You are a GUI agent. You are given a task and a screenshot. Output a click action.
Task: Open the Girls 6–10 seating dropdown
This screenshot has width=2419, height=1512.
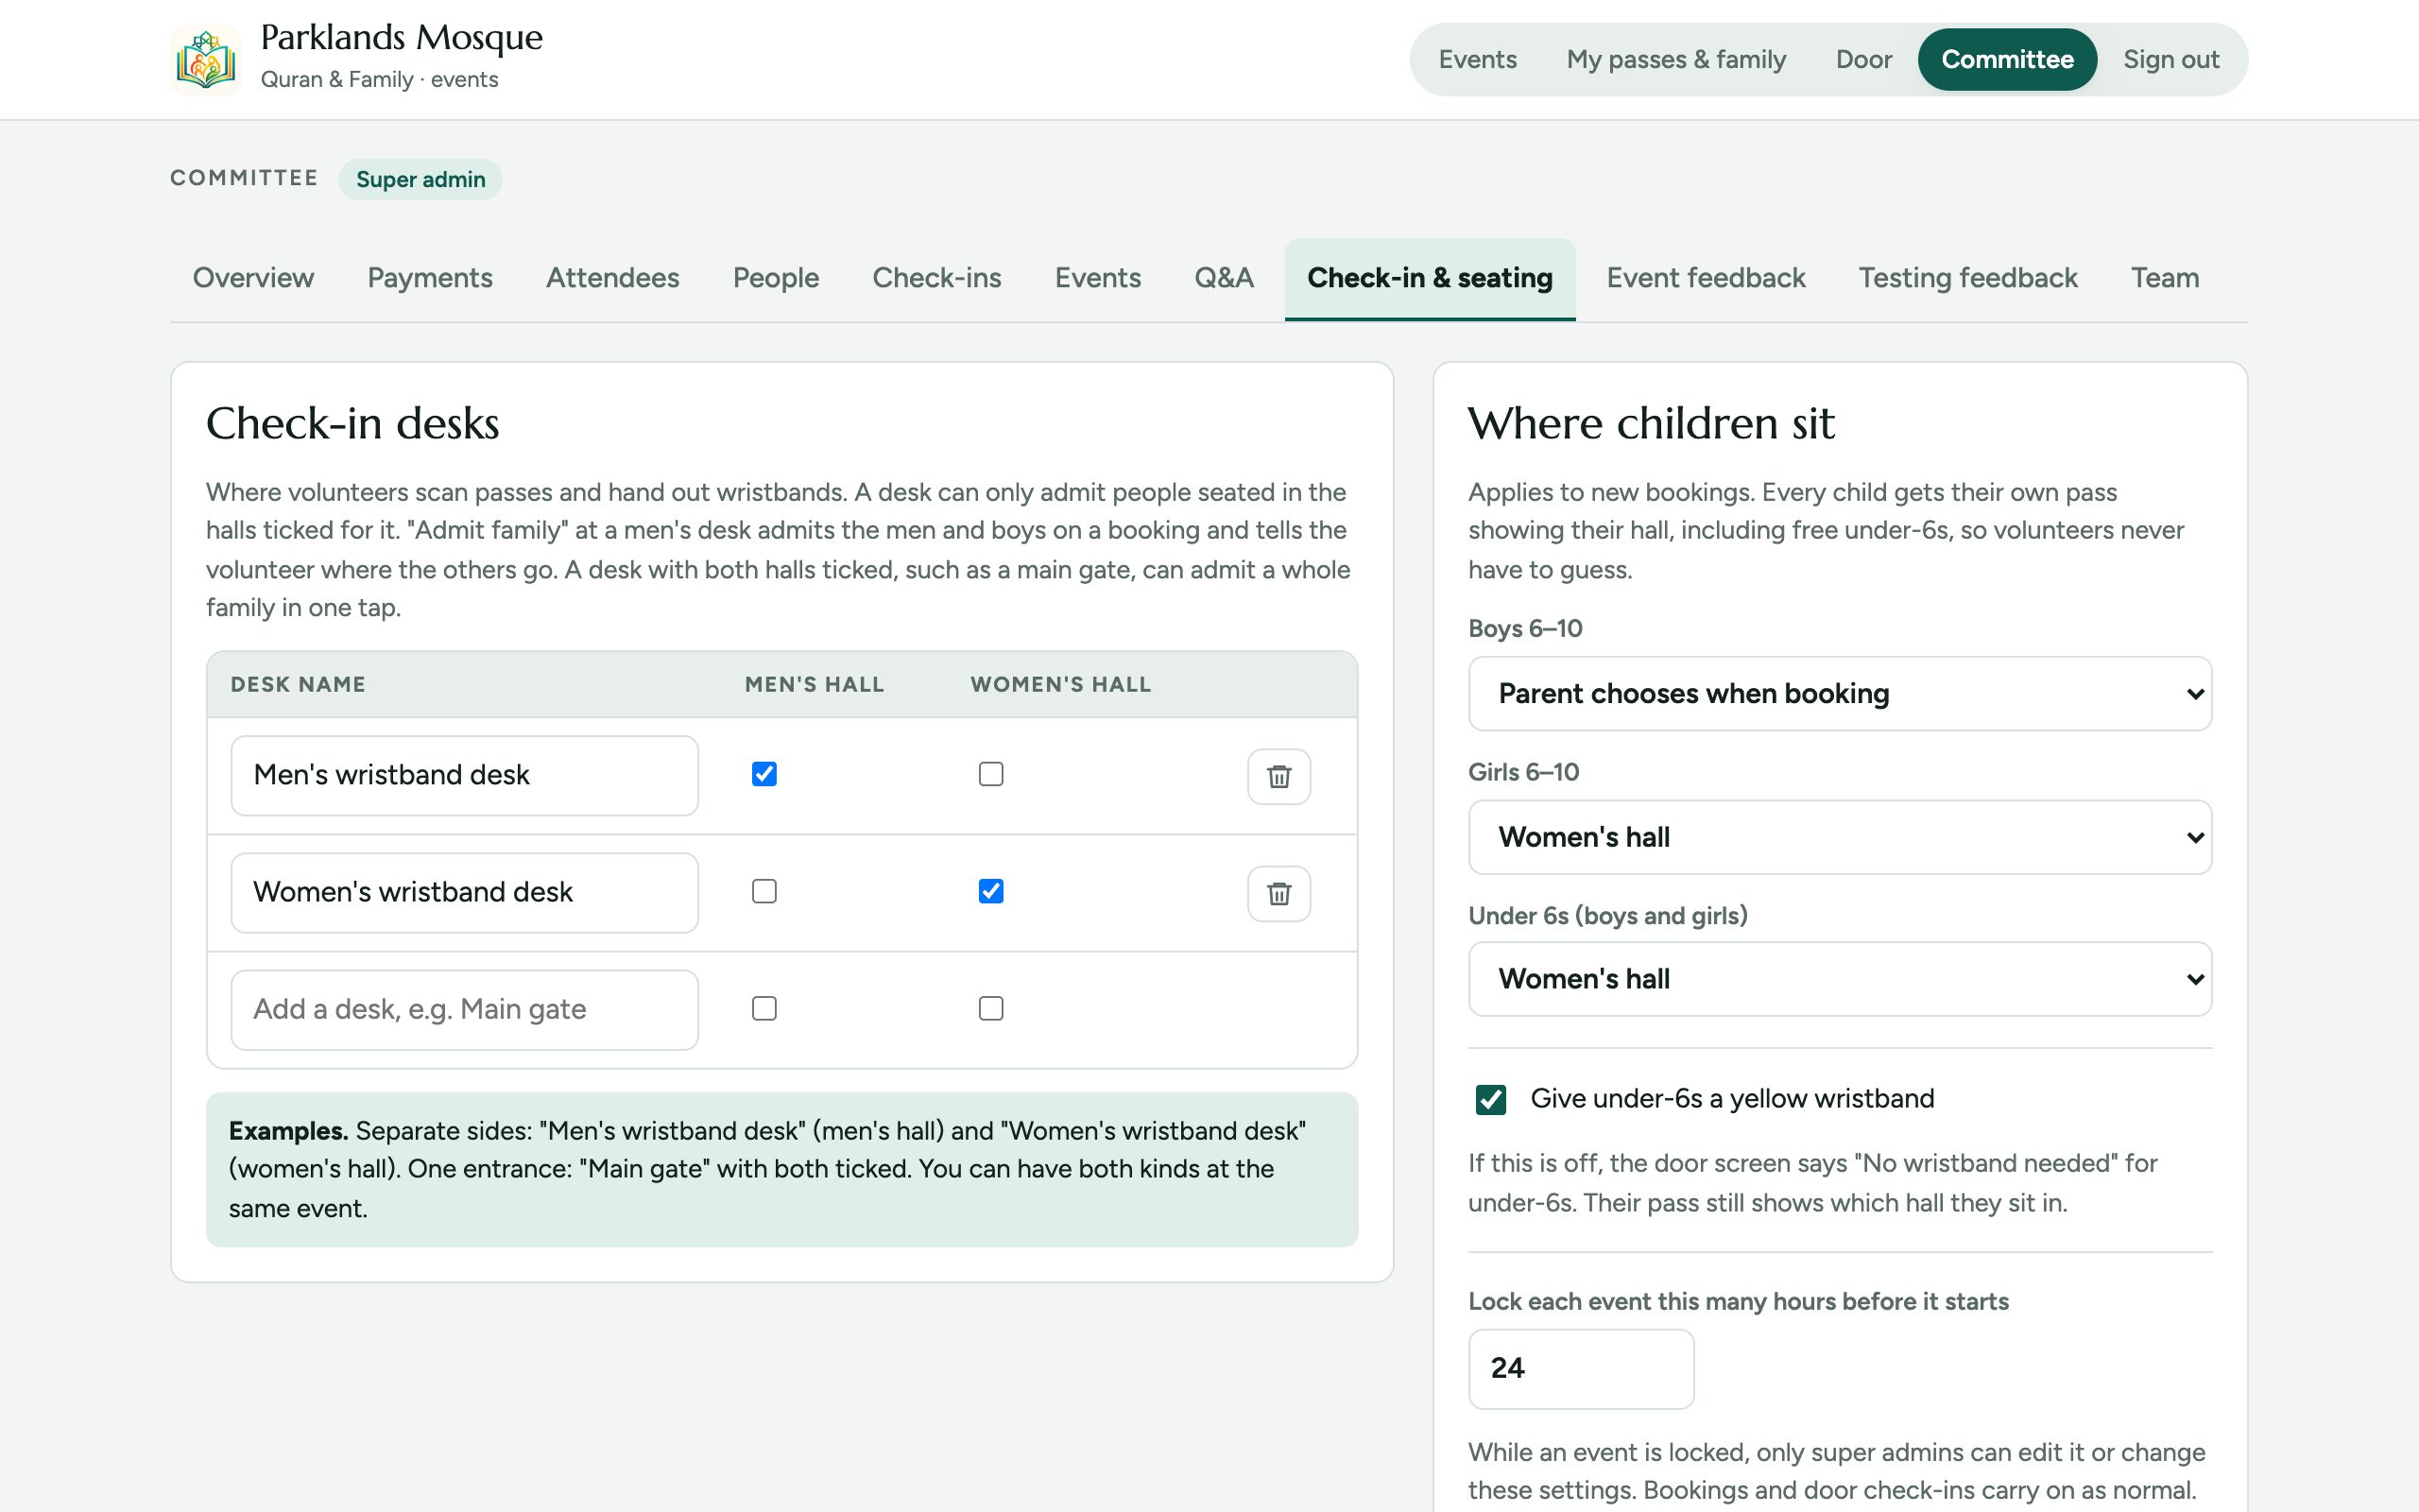click(1839, 837)
